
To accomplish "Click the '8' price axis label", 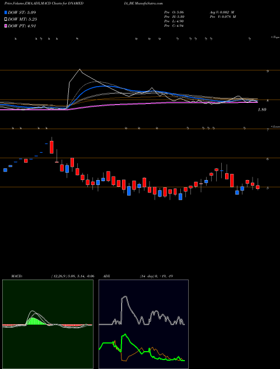I will coord(268,101).
